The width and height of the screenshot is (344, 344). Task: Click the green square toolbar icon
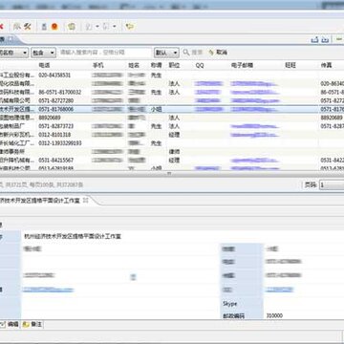pos(72,27)
